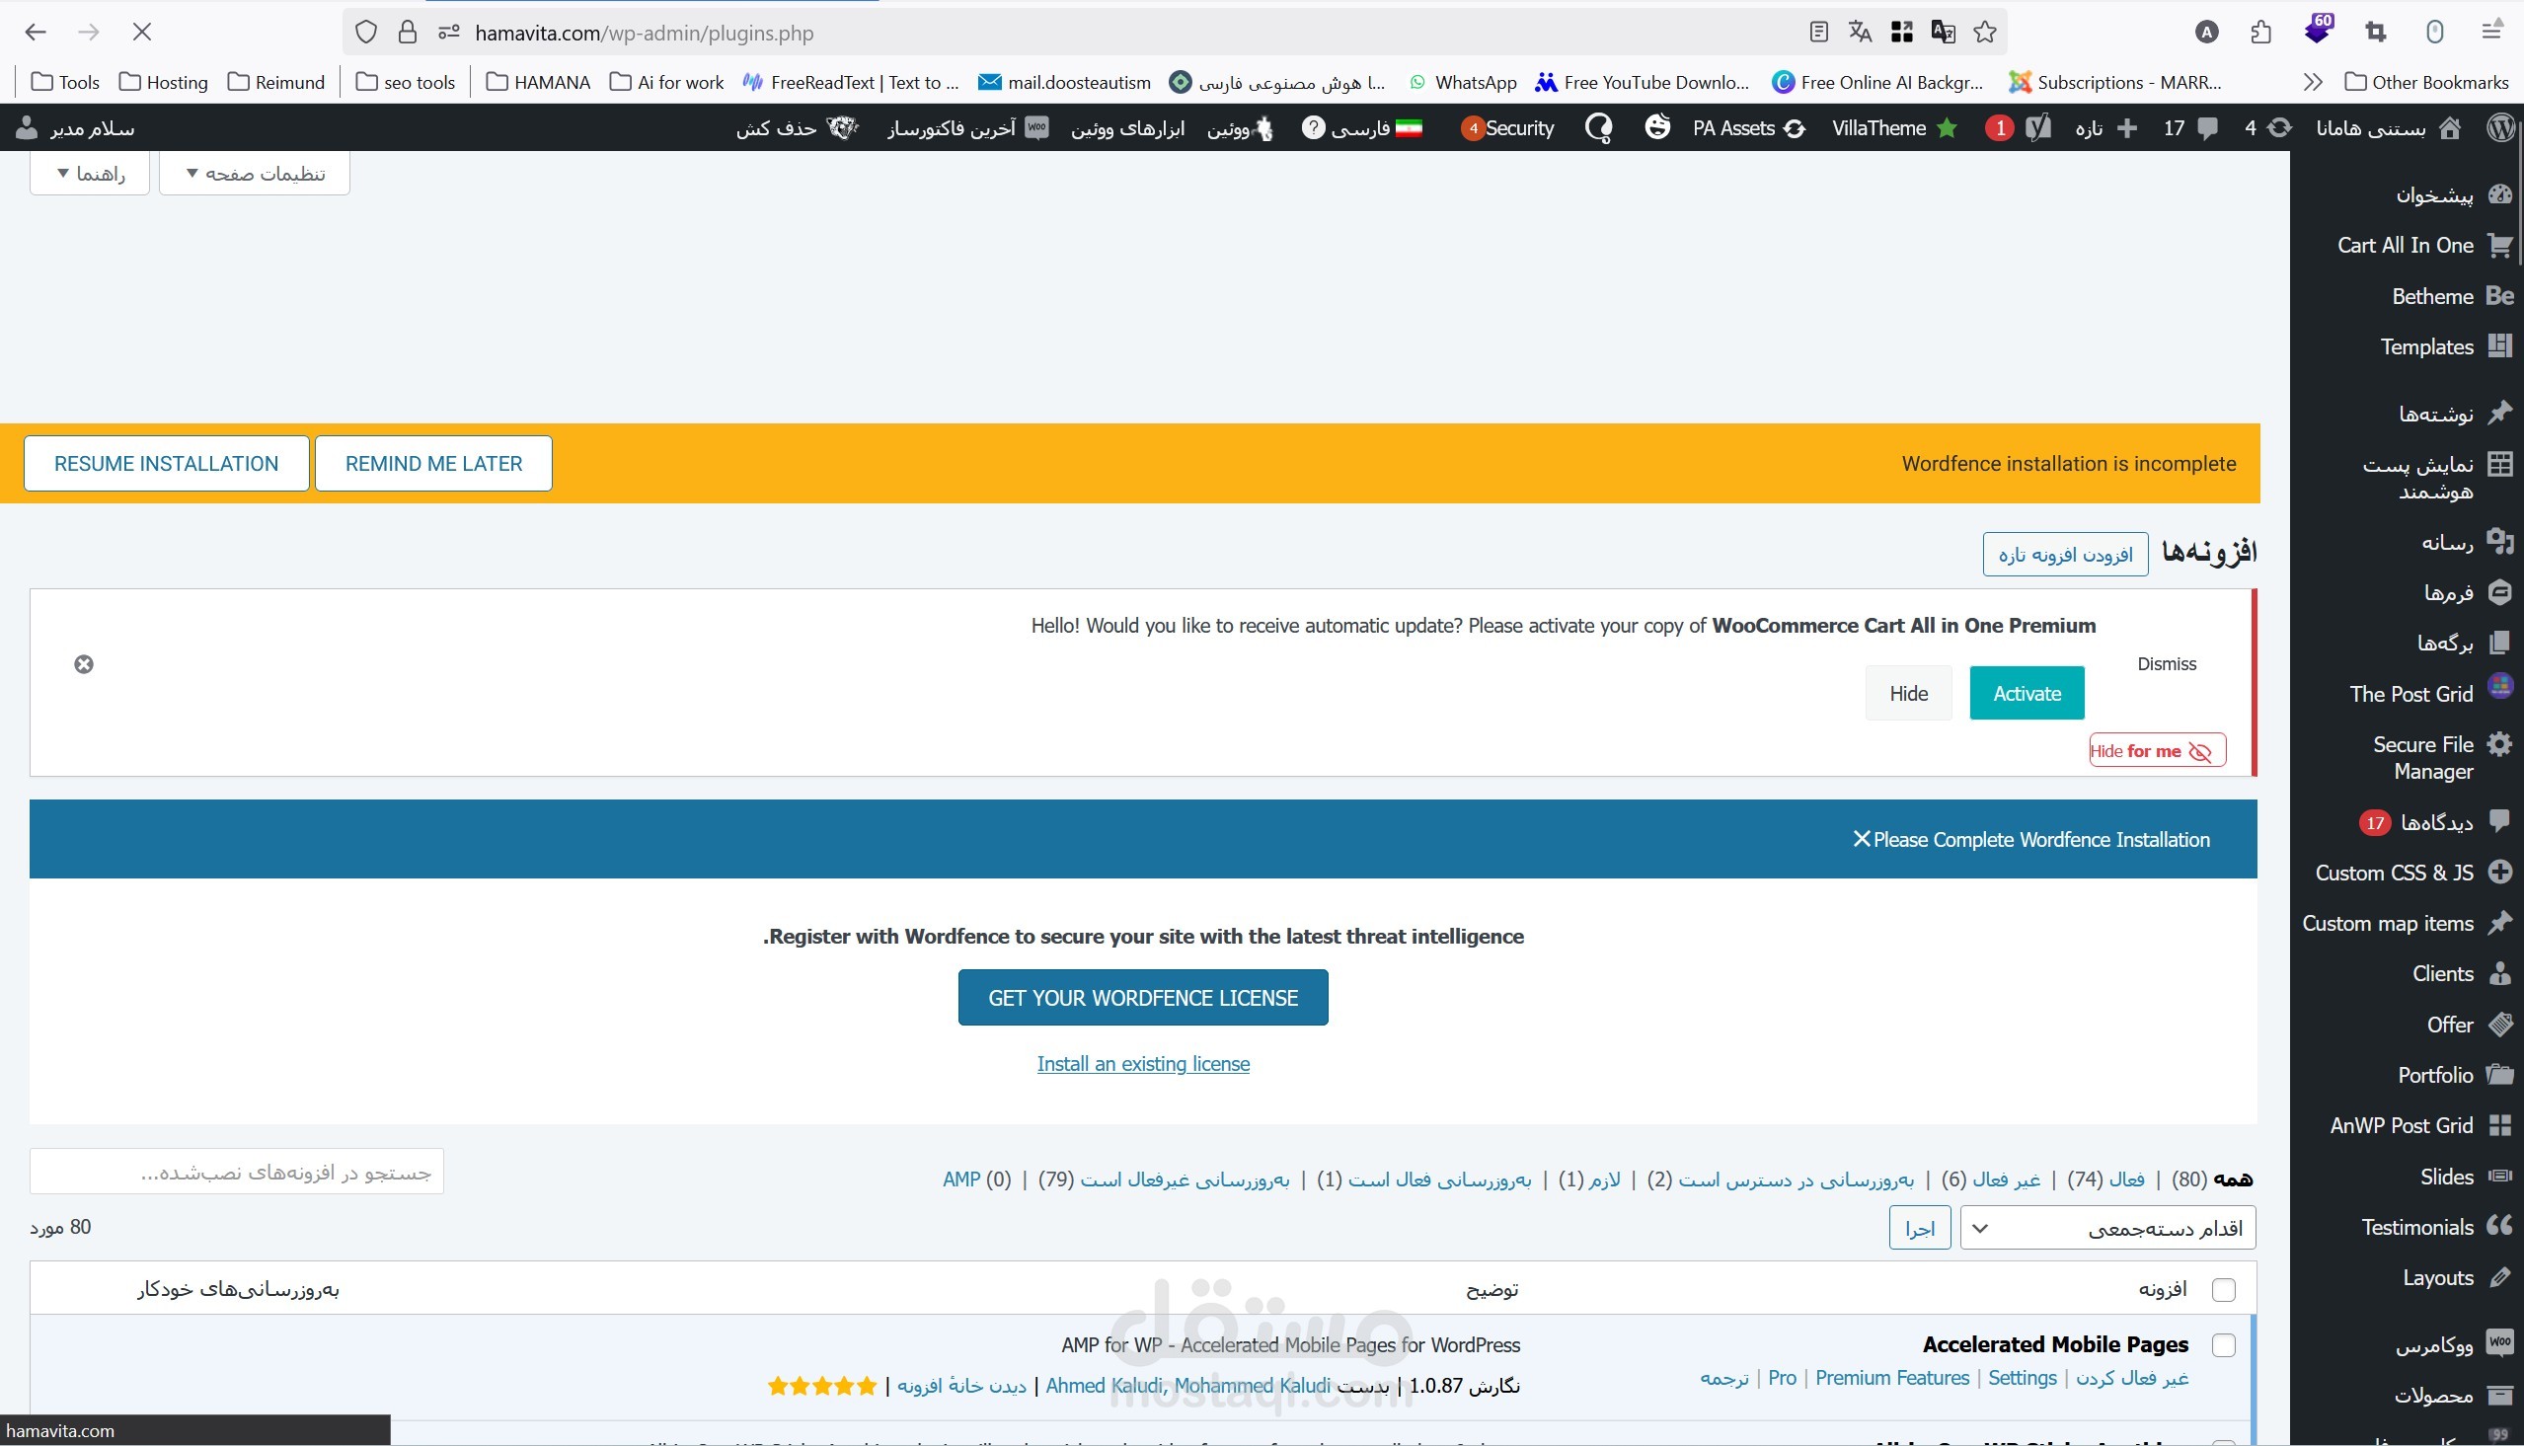Close notice with circled X icon
Viewport: 2524px width, 1446px height.
point(85,664)
